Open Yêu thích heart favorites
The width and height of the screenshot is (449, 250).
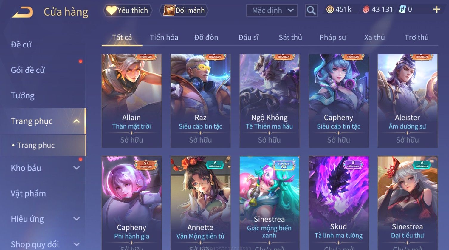(128, 10)
